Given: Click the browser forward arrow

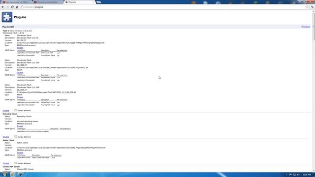Looking at the screenshot, I should coord(7,7).
